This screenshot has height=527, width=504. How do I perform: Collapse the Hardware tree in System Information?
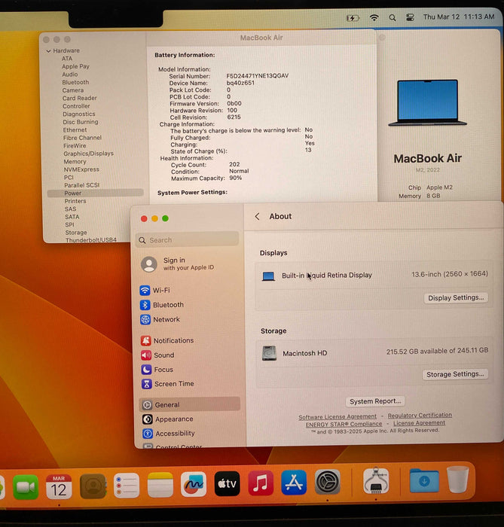pos(48,50)
